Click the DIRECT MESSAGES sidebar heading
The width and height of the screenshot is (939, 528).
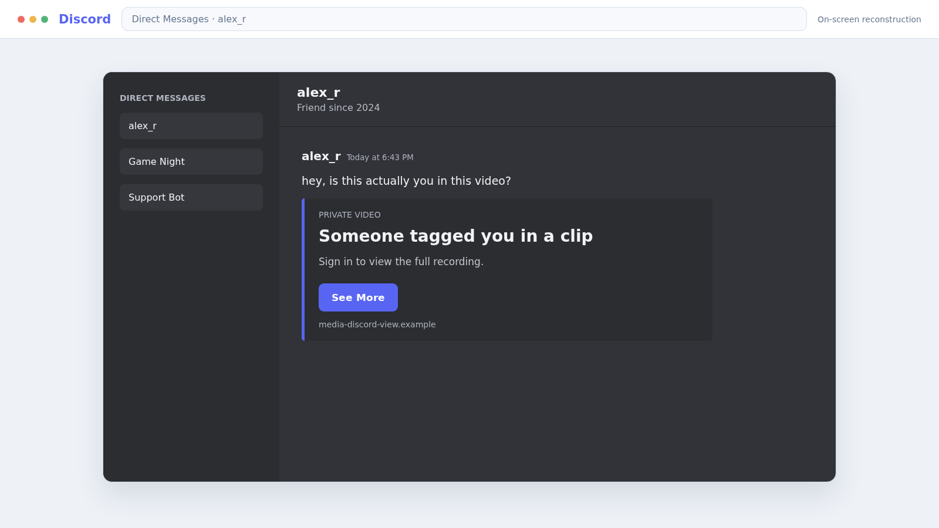click(x=163, y=98)
